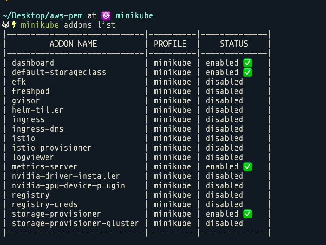The height and width of the screenshot is (245, 326).
Task: Click the minikube context name after helm icon
Action: [134, 16]
